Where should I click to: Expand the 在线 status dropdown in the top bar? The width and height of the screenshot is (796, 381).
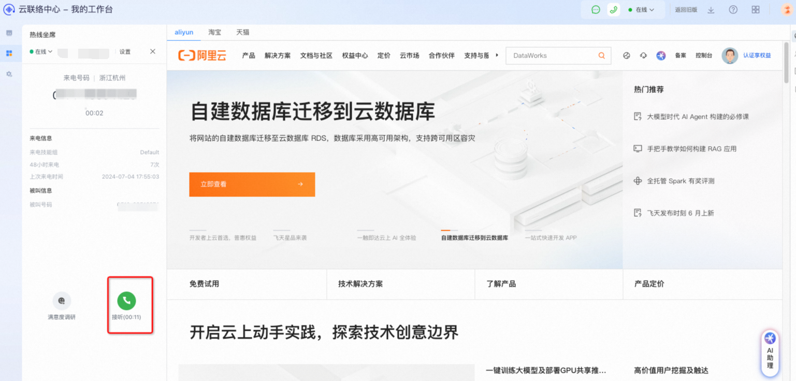(x=641, y=10)
